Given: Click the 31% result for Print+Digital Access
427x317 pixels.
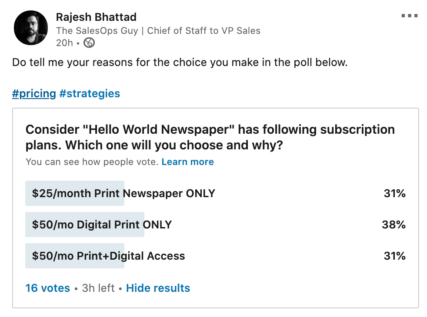Looking at the screenshot, I should 394,256.
